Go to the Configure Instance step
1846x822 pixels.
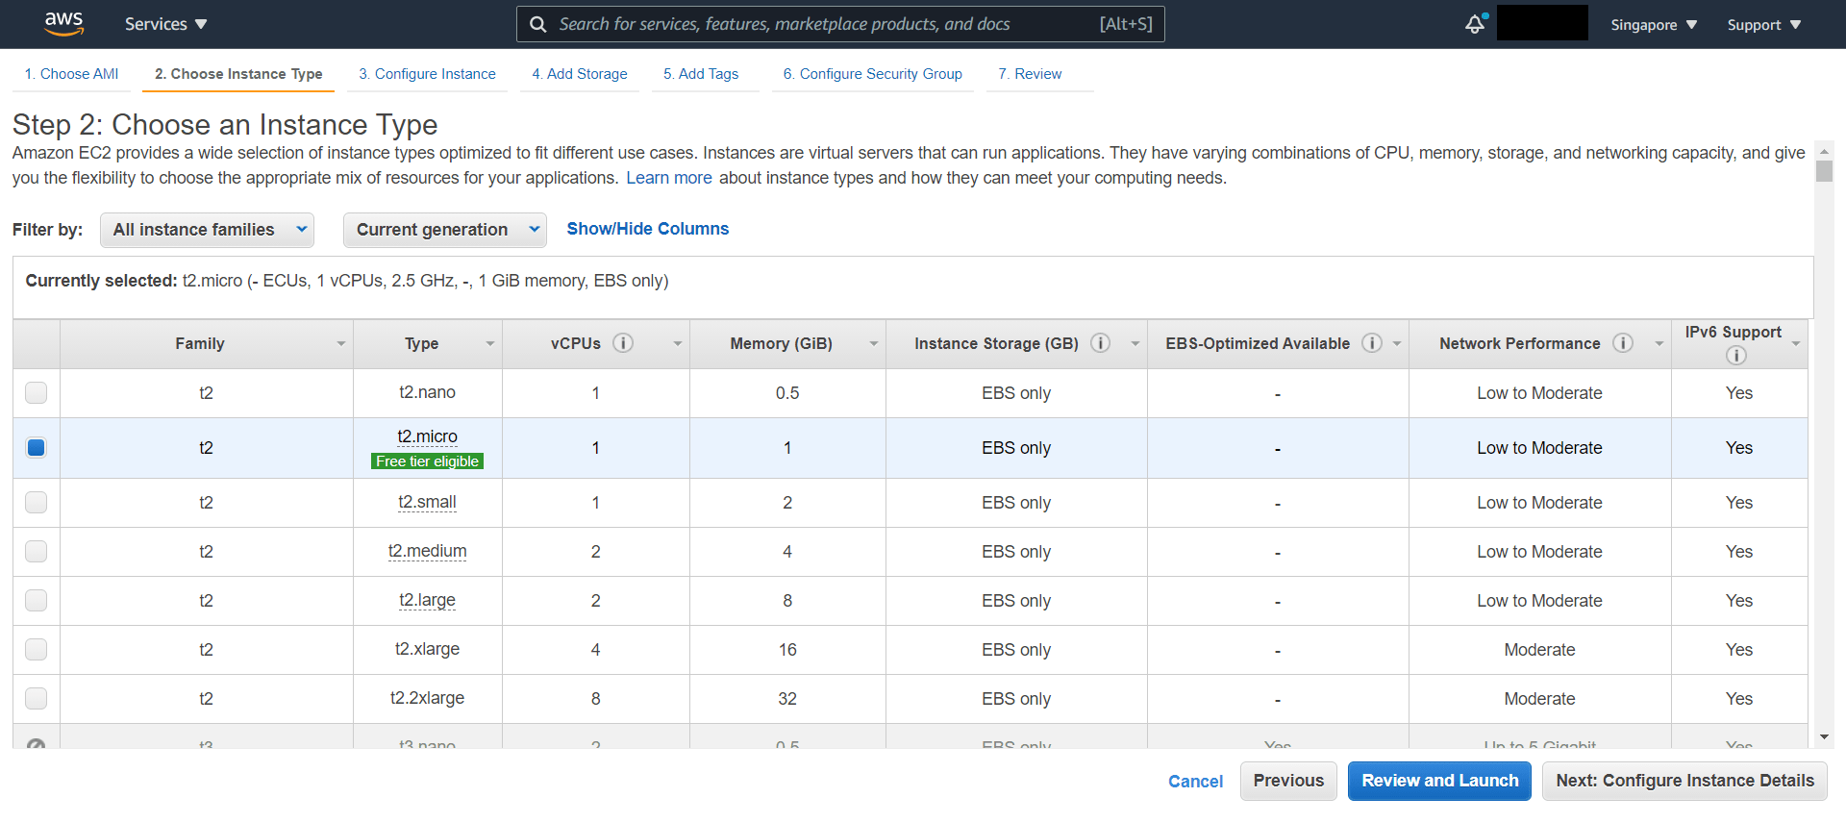click(428, 74)
